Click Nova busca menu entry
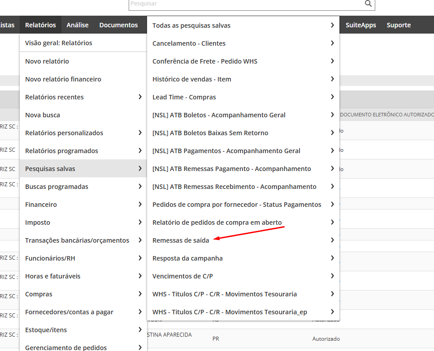434x351 pixels. point(43,115)
